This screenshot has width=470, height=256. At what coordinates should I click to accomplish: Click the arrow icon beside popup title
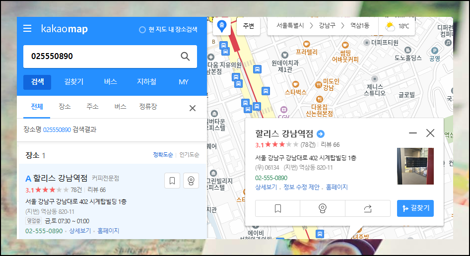(x=321, y=133)
